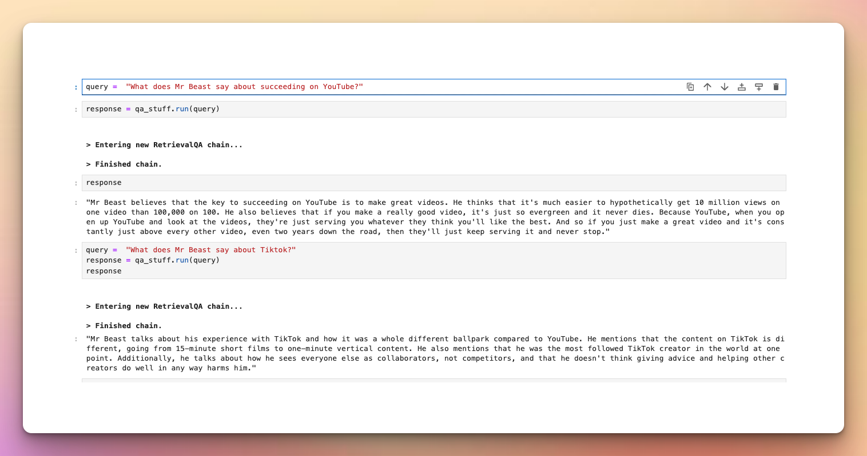
Task: Click the "Mr Beast believes that the key" output
Action: pos(435,217)
